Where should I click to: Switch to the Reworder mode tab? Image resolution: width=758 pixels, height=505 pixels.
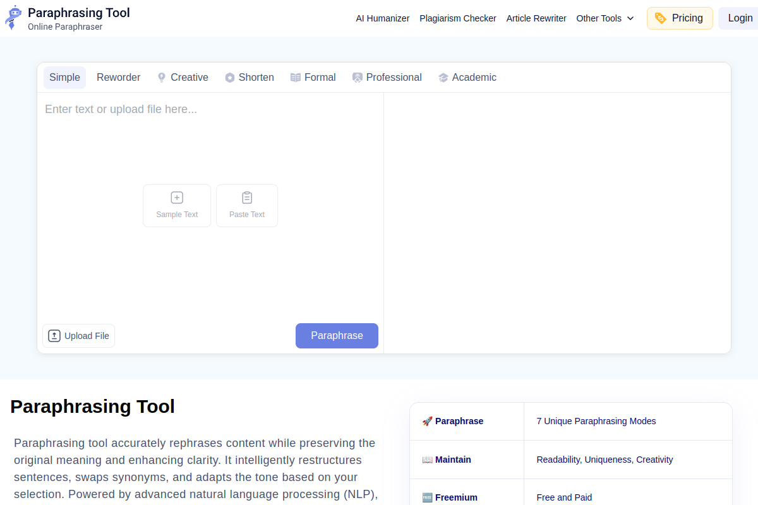coord(118,78)
